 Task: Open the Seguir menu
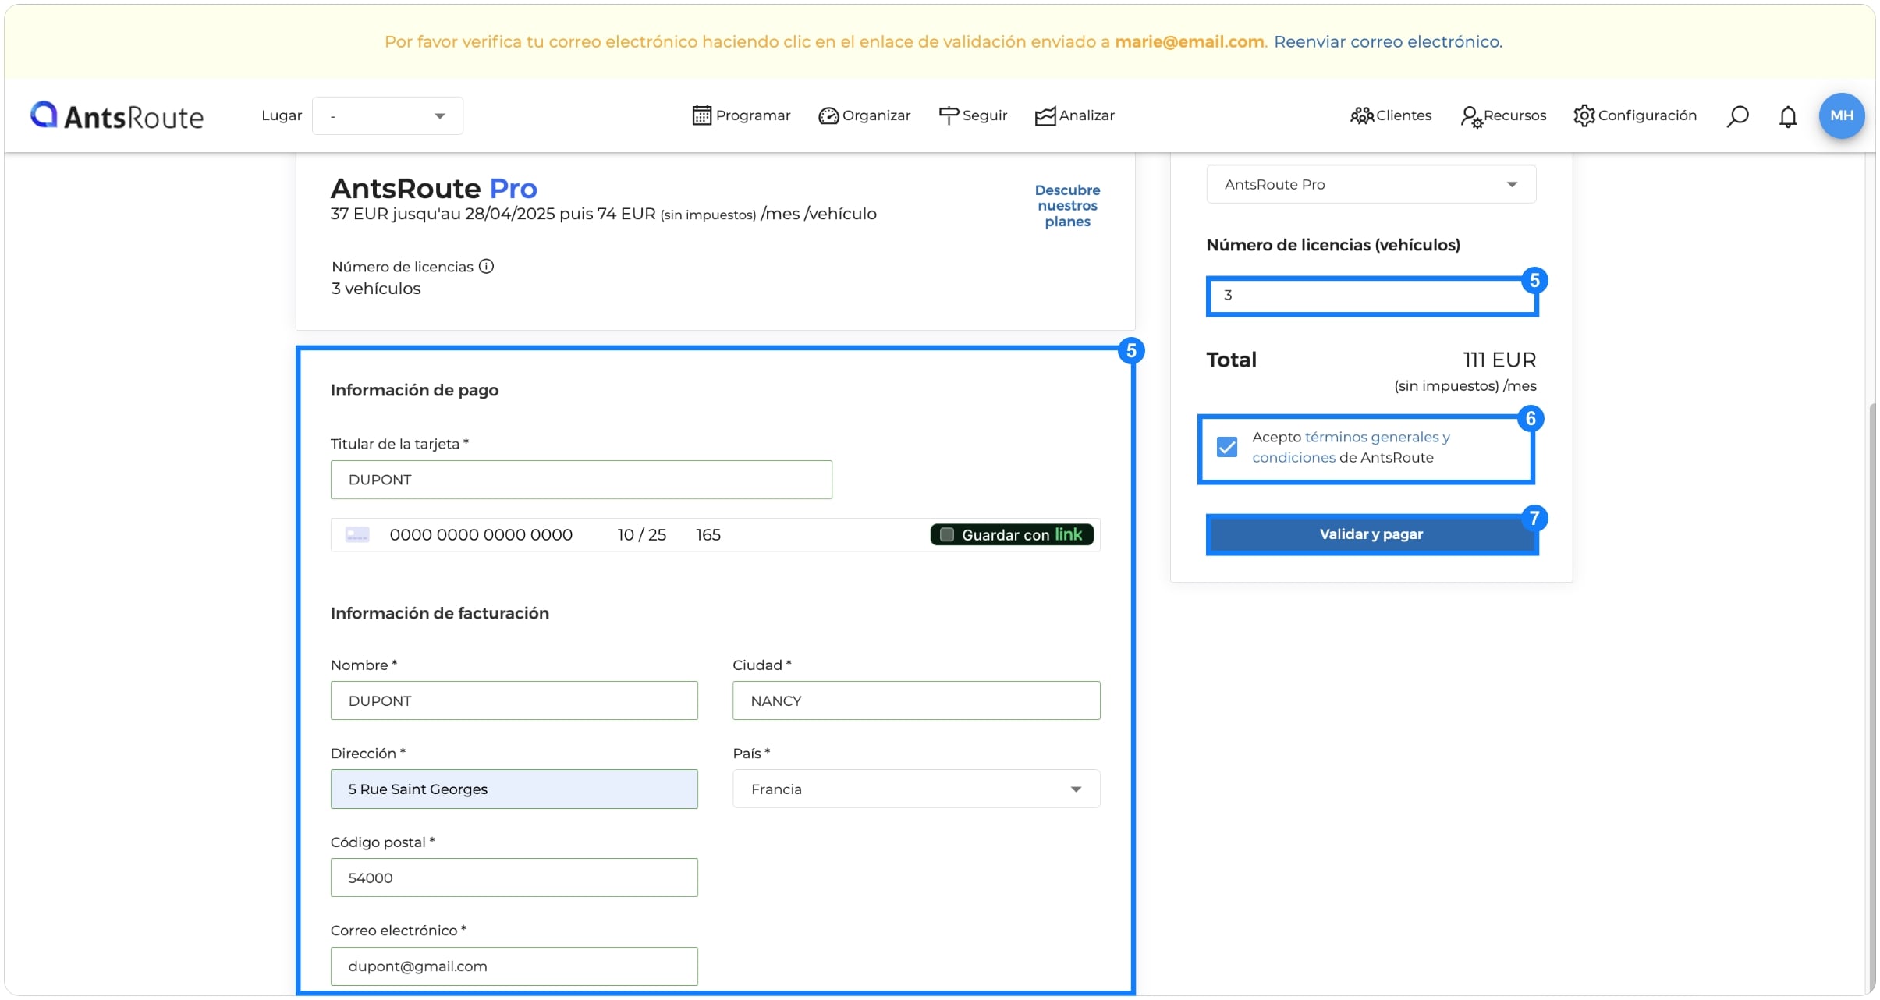[973, 115]
